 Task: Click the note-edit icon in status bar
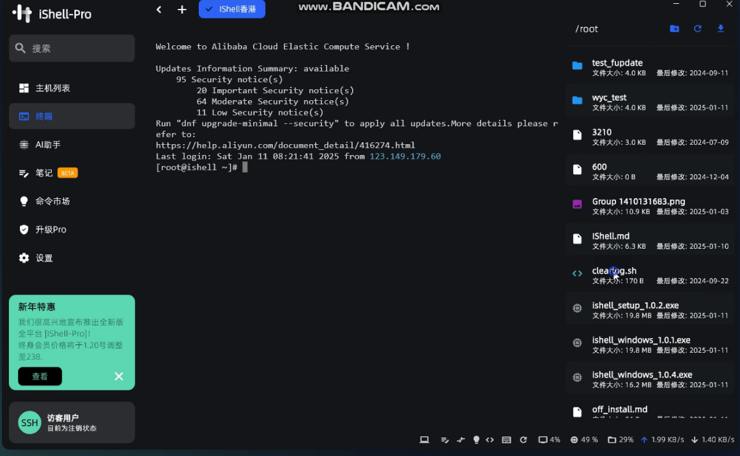click(445, 440)
